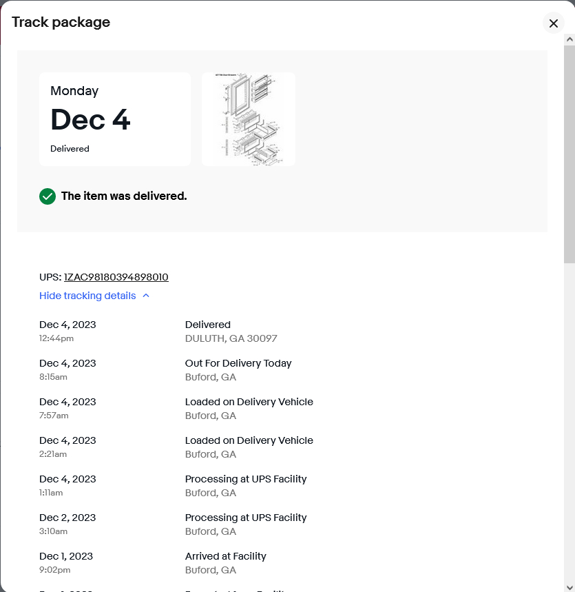
Task: Collapse tracking details using the chevron arrow
Action: point(146,296)
